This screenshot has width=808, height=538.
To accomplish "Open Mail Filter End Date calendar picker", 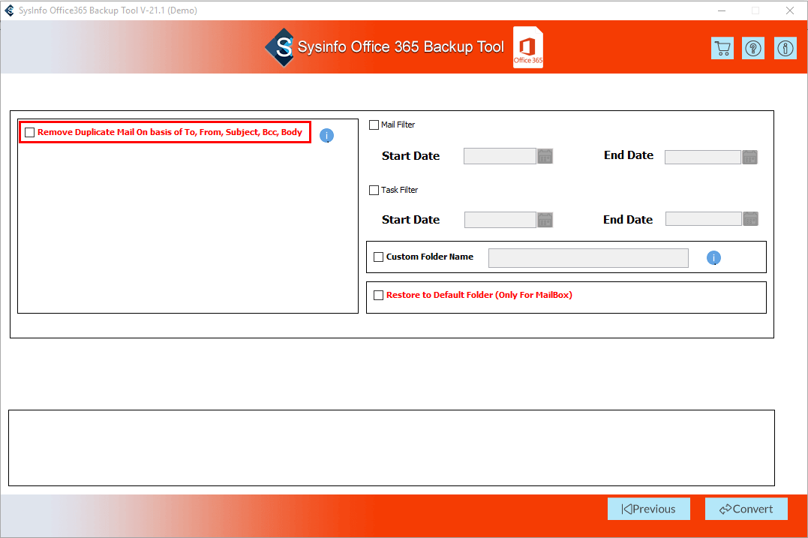I will coord(749,157).
